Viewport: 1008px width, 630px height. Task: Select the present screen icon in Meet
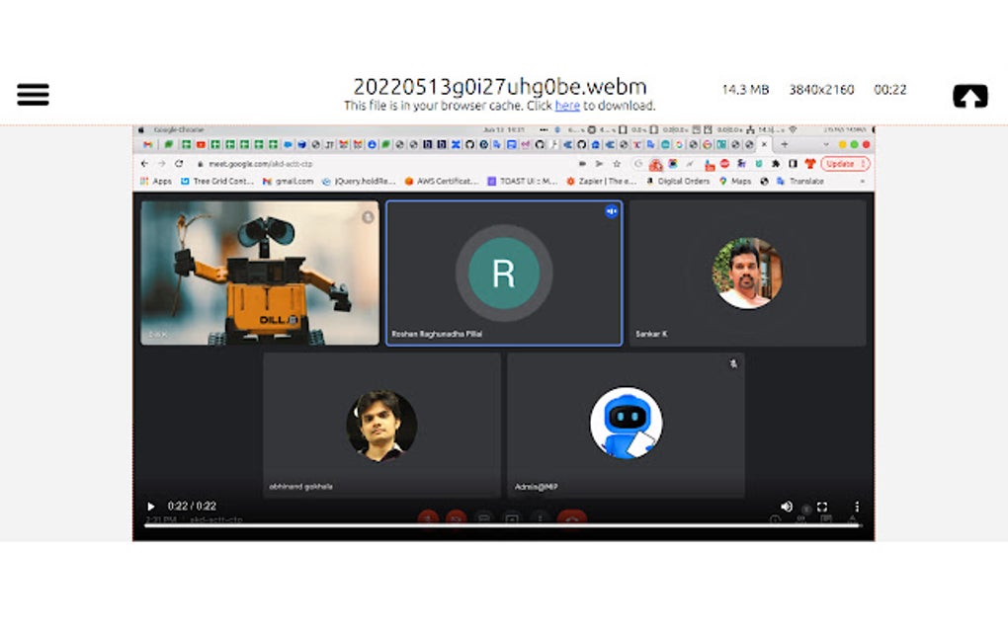510,517
